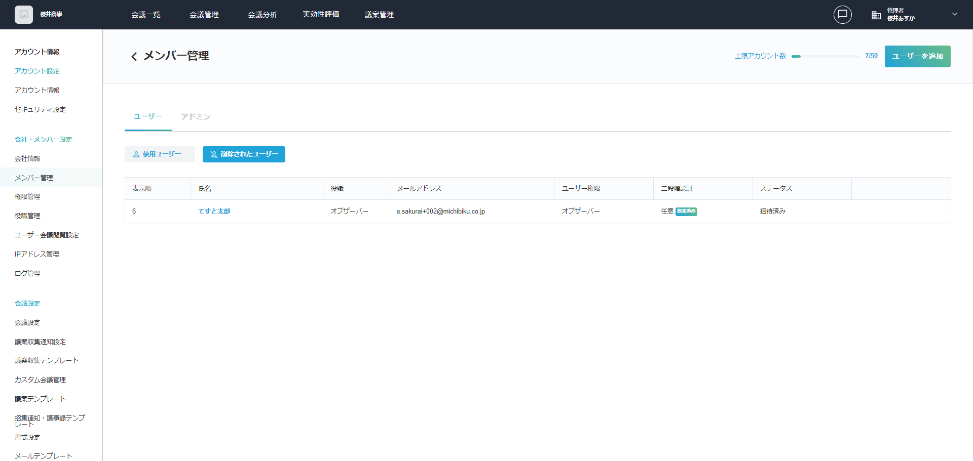Image resolution: width=973 pixels, height=461 pixels.
Task: Expand the admin account dropdown chevron
Action: coord(955,14)
